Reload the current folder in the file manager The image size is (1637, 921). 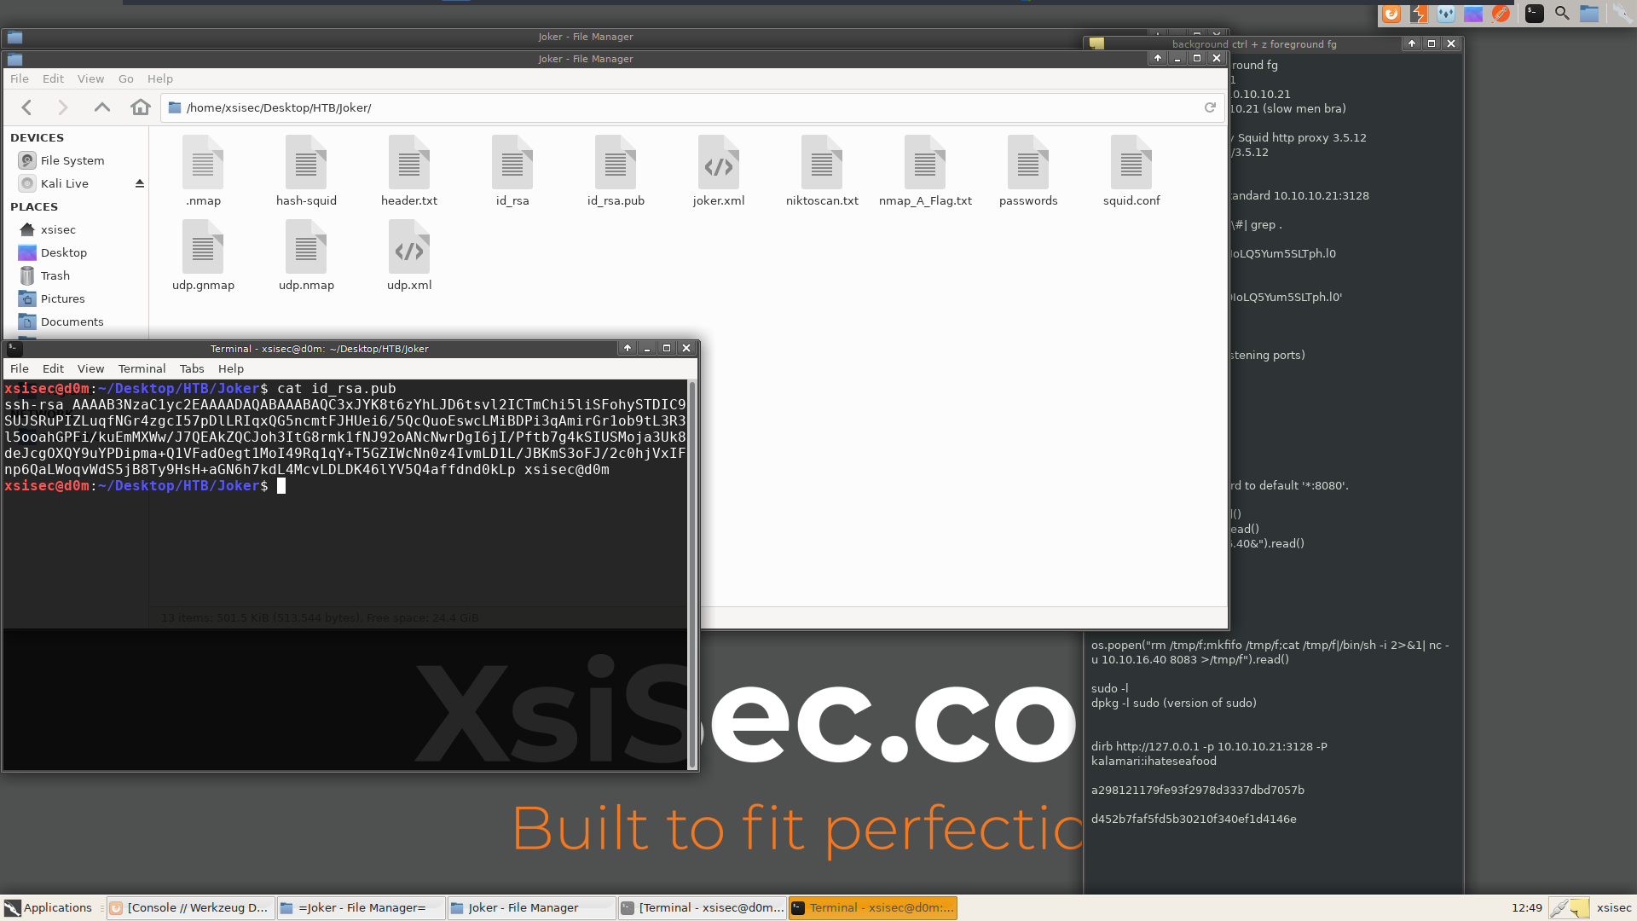point(1210,107)
